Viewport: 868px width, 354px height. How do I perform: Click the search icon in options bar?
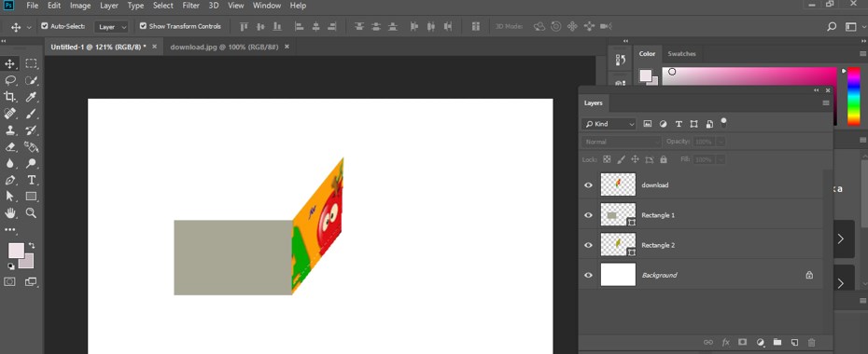point(832,26)
